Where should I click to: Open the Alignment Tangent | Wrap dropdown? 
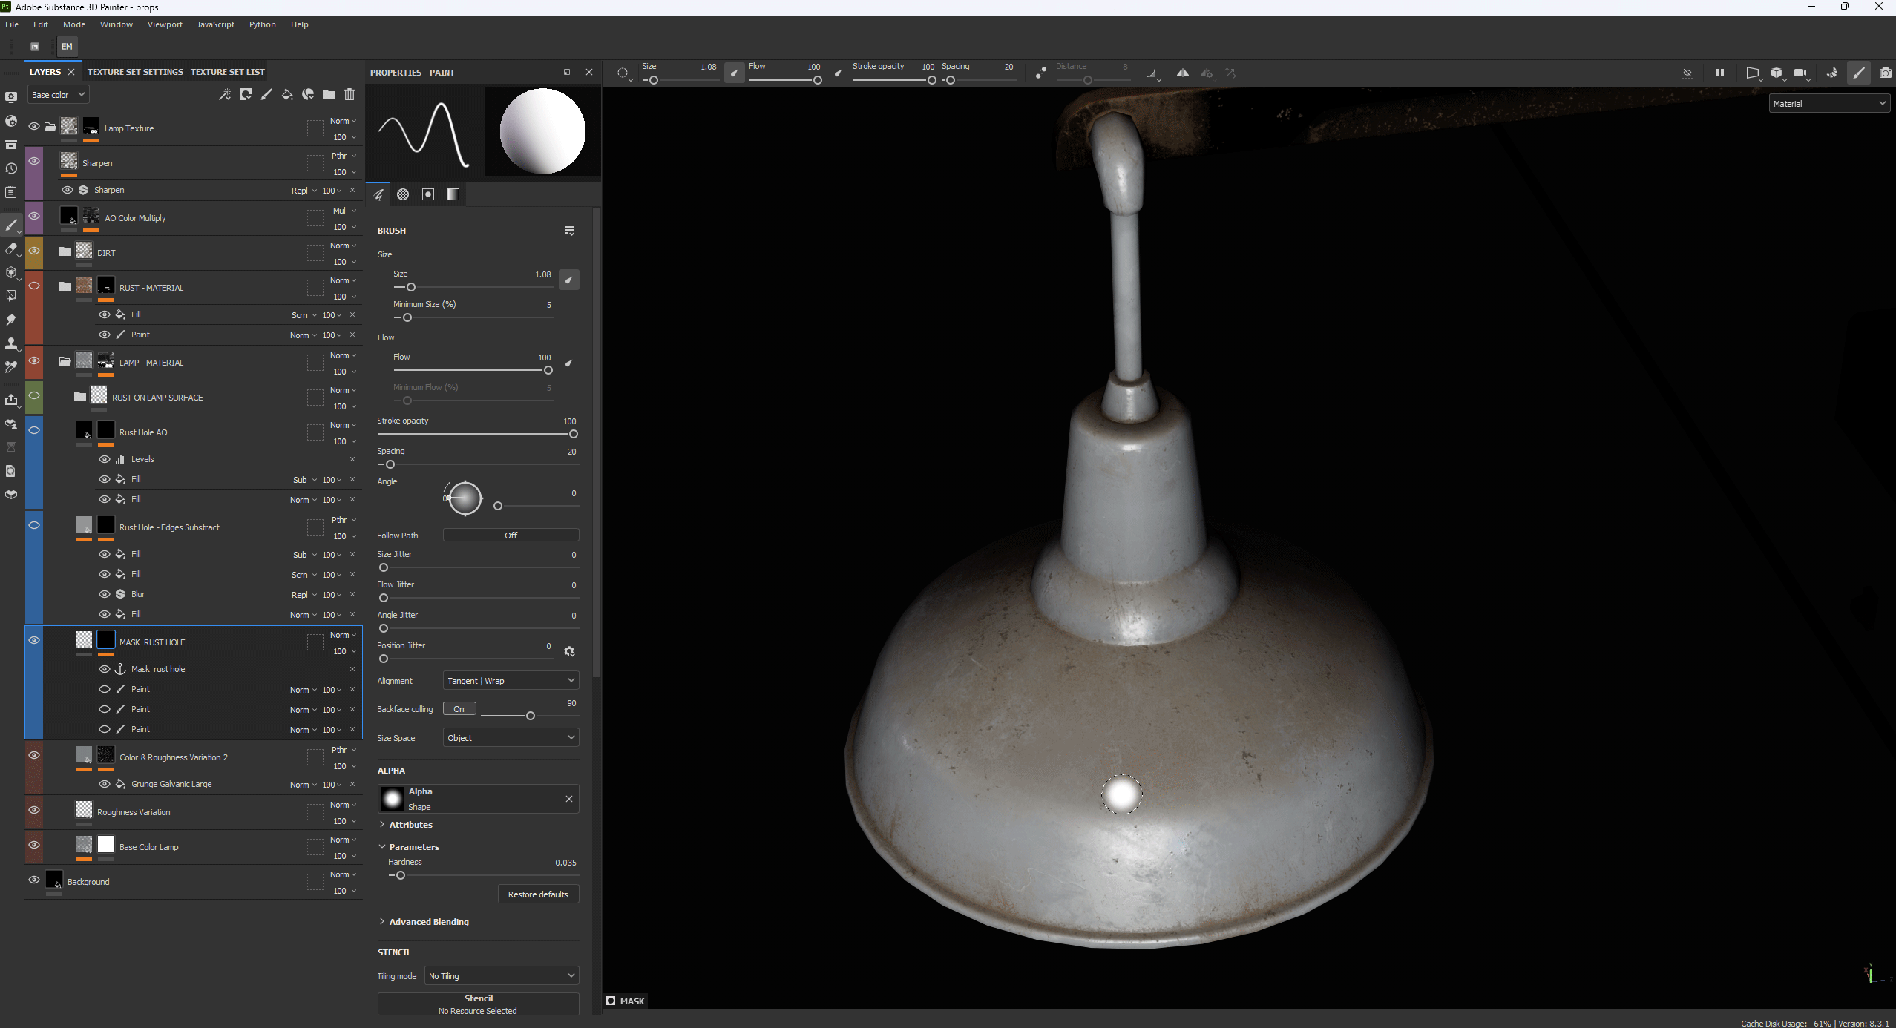[511, 681]
